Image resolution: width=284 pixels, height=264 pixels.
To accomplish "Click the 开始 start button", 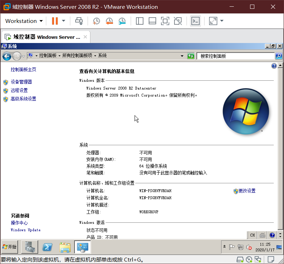I will coord(10,247).
